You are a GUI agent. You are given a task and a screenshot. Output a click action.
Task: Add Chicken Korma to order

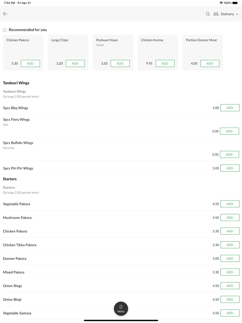pyautogui.click(x=165, y=63)
